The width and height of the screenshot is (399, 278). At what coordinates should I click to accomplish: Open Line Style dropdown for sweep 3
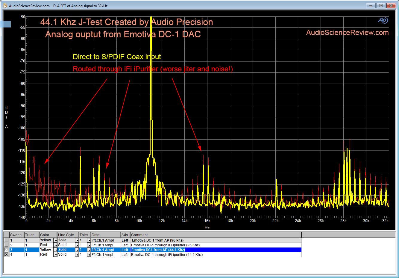pyautogui.click(x=77, y=250)
